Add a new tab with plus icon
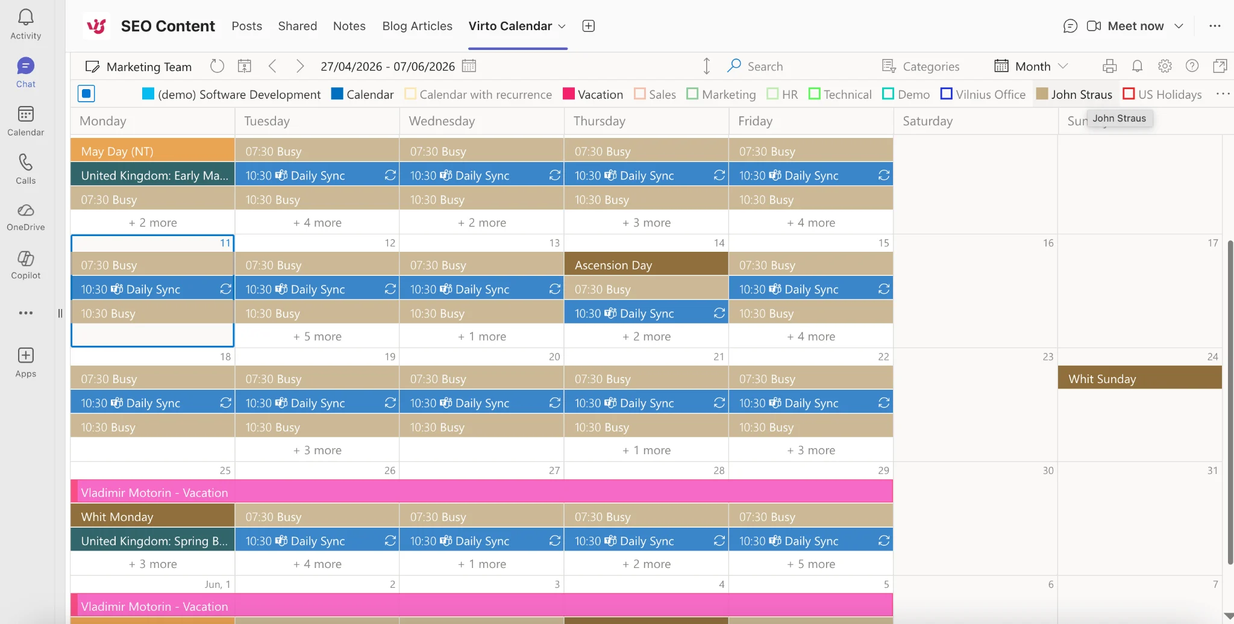 pos(589,26)
